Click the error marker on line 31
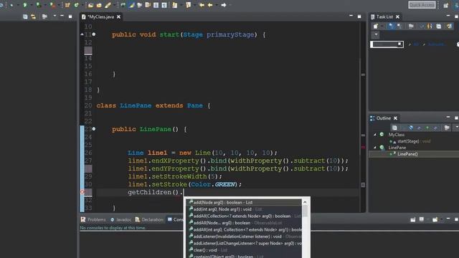The height and width of the screenshot is (258, 459). click(x=82, y=192)
